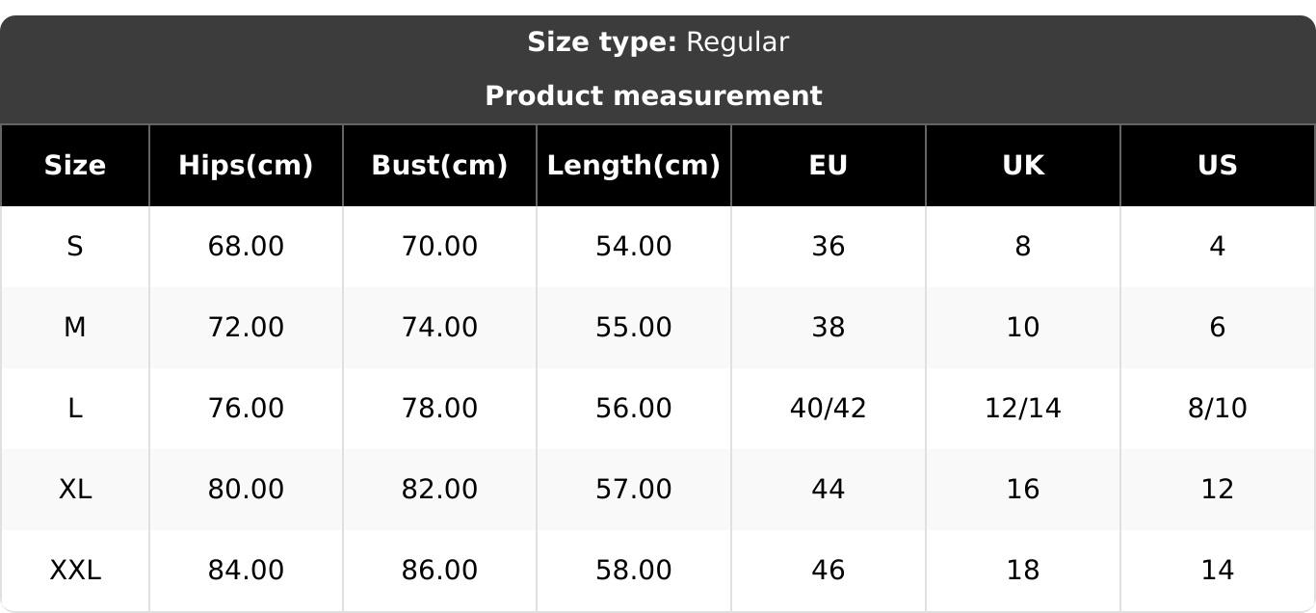Select the EU column header
This screenshot has height=613, width=1316.
point(828,166)
